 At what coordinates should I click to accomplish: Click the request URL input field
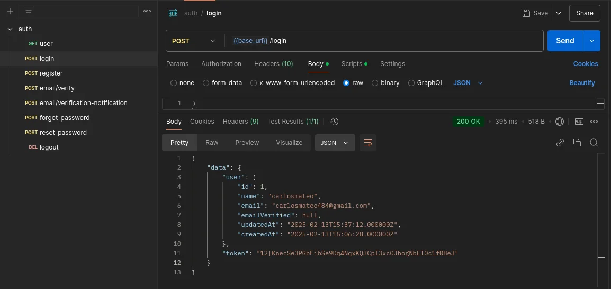point(384,41)
